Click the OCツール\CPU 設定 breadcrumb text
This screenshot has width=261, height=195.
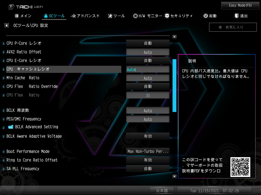click(31, 25)
